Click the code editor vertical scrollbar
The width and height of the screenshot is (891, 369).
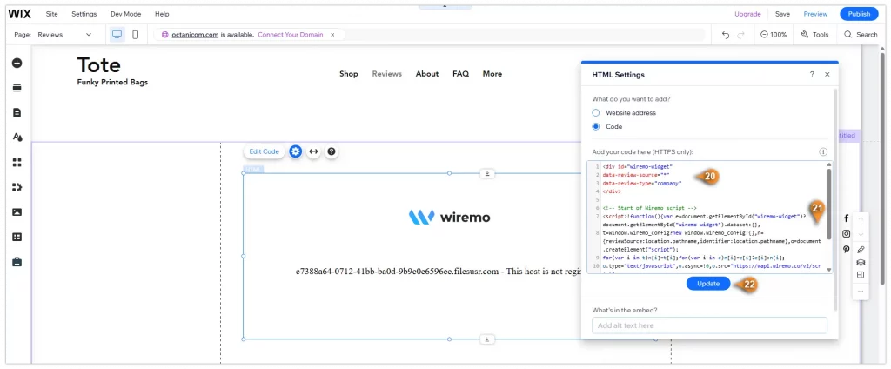coord(829,204)
